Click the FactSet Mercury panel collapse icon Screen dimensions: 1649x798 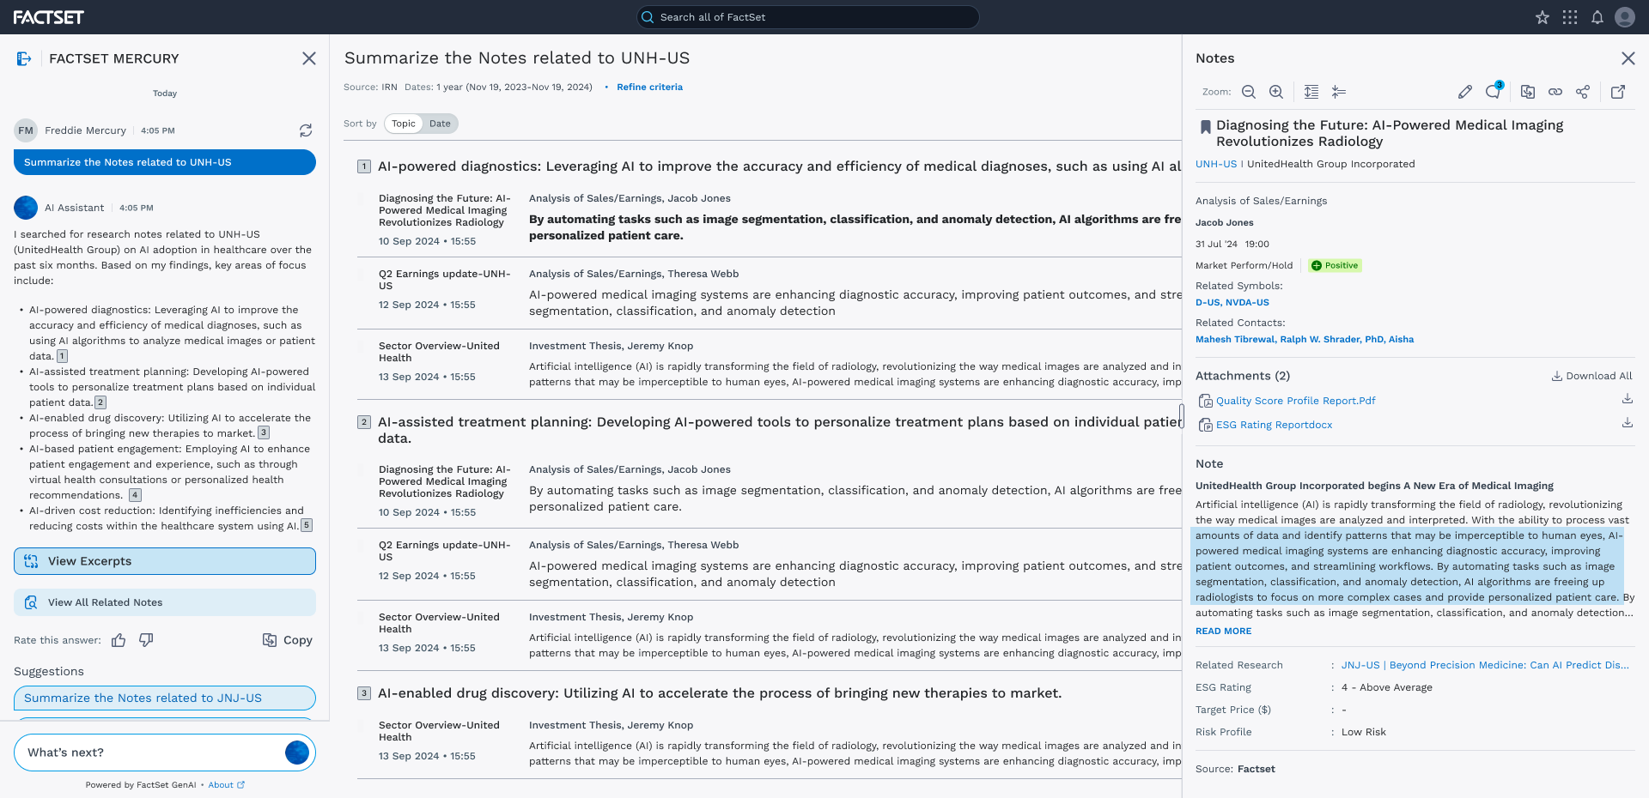pyautogui.click(x=24, y=58)
